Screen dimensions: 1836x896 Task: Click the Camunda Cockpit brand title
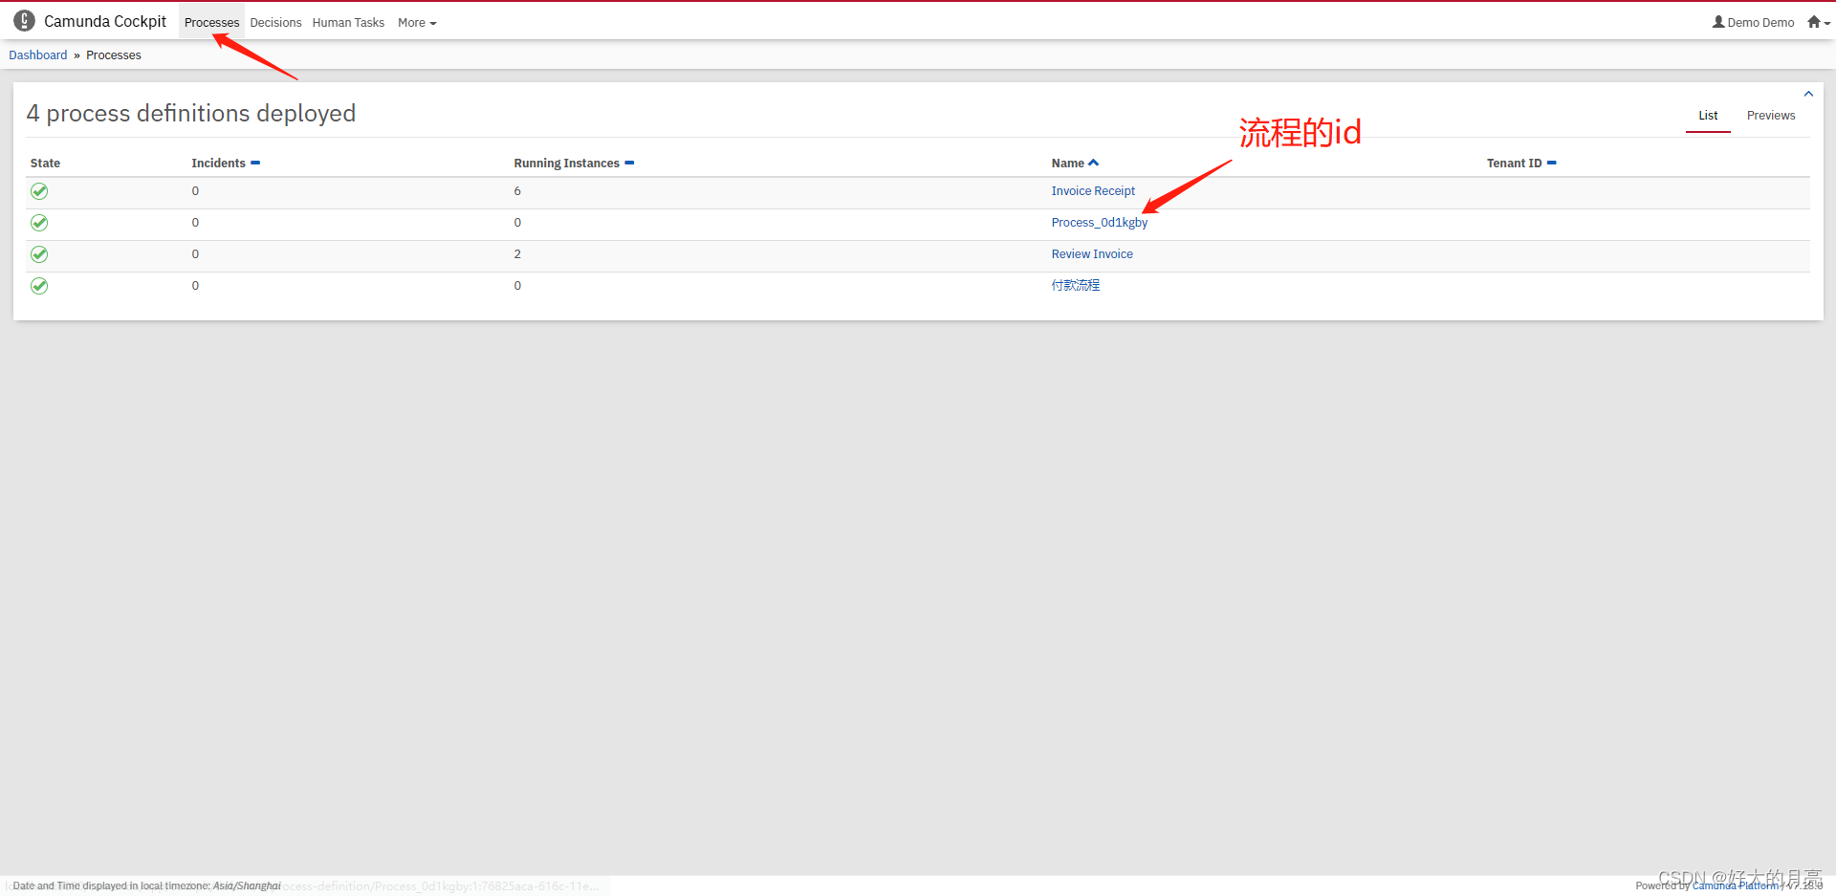pyautogui.click(x=105, y=21)
